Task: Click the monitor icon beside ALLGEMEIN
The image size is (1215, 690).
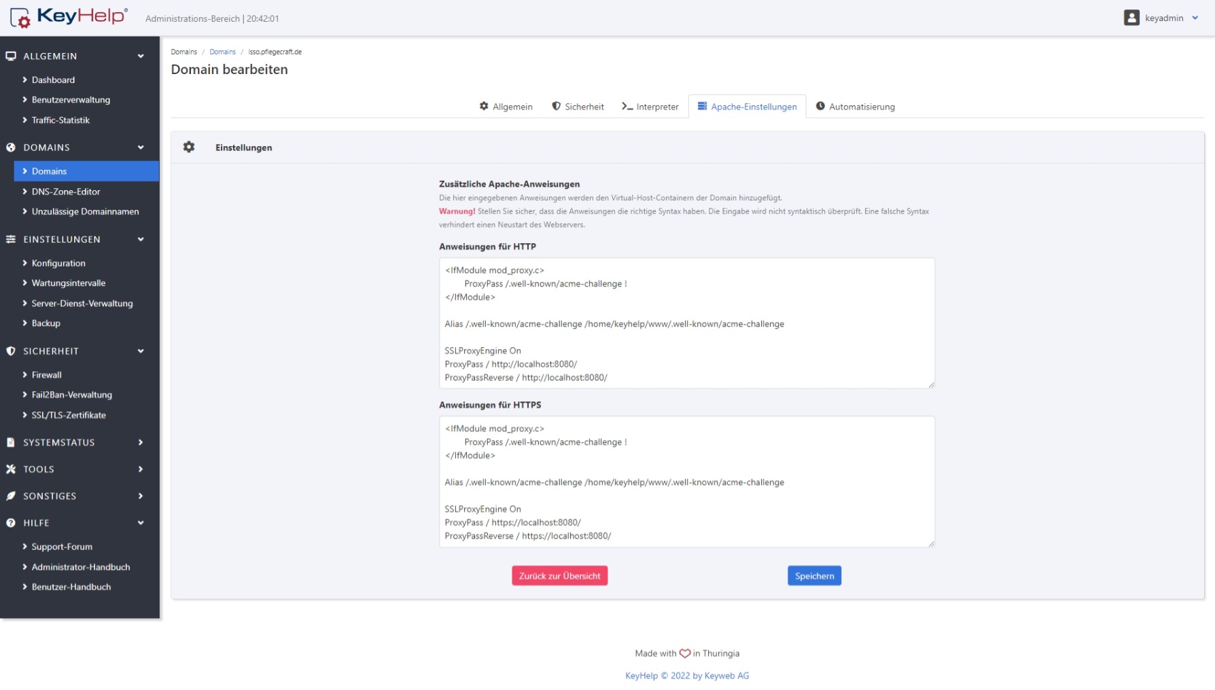Action: click(11, 56)
